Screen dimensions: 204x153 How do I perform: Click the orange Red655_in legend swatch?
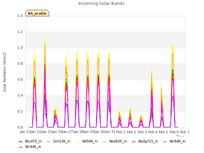(x=105, y=142)
